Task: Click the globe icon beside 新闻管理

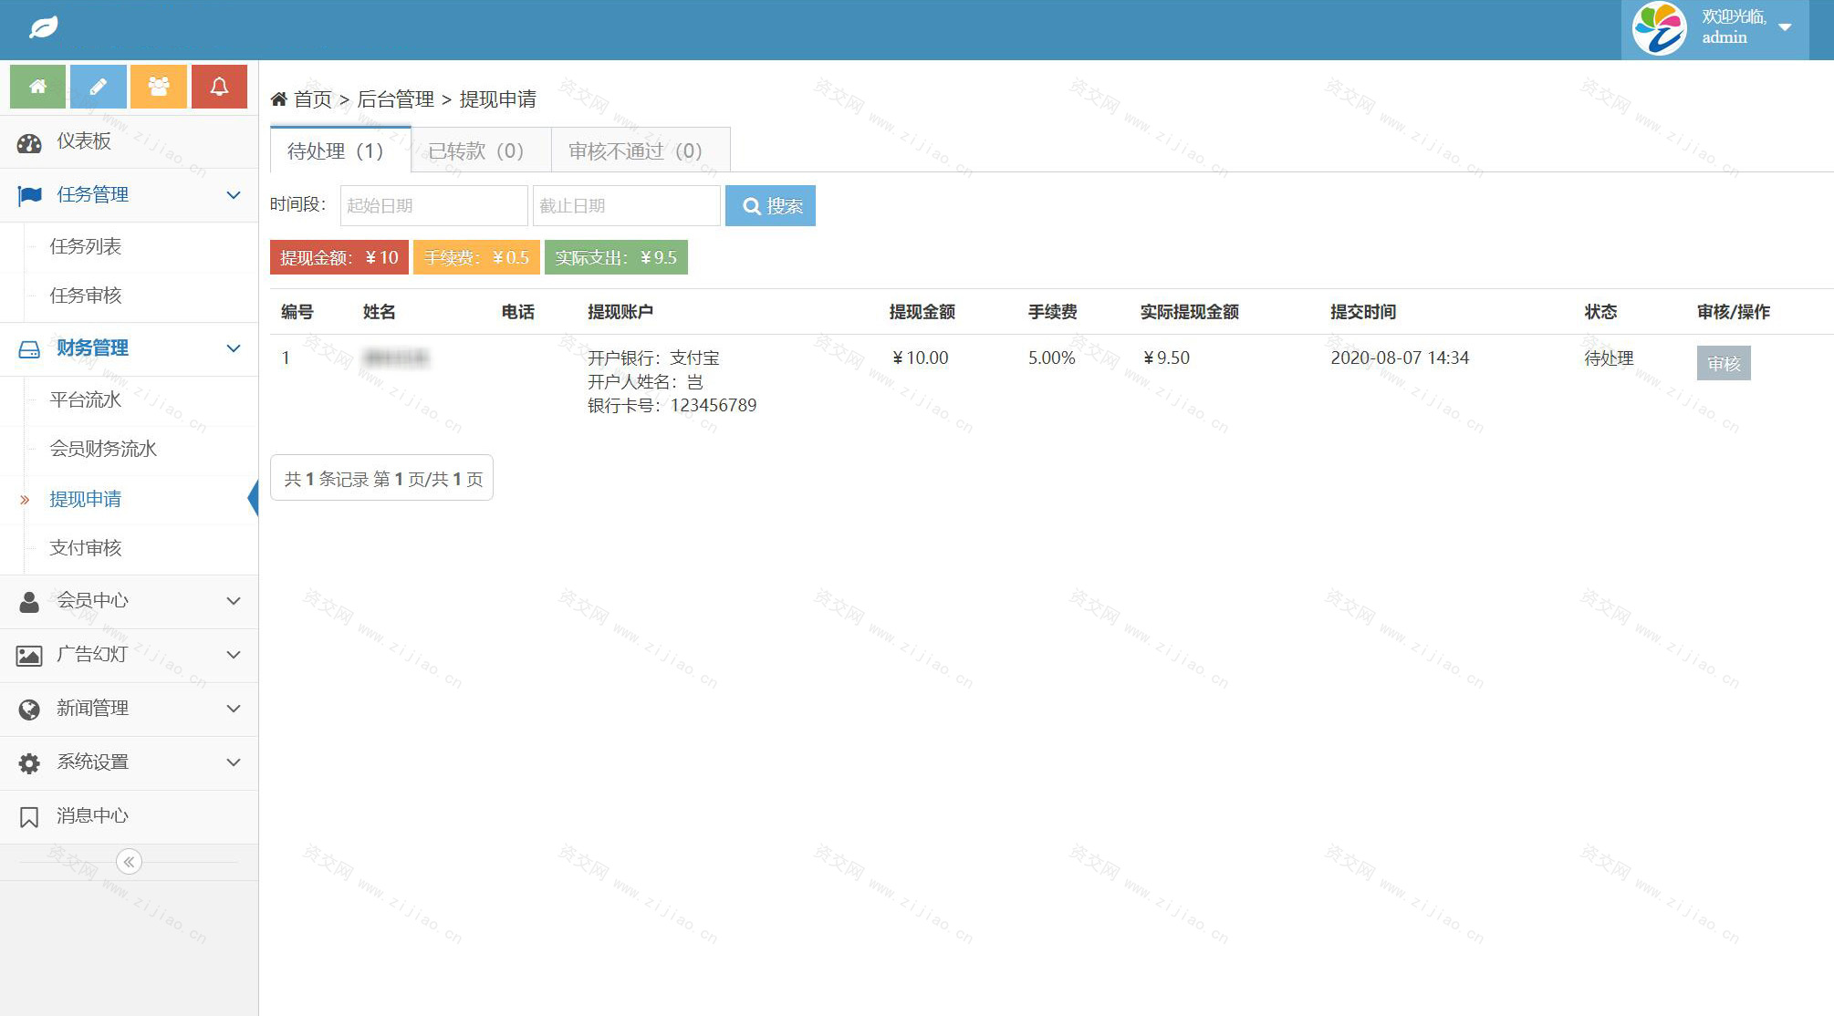Action: (x=29, y=710)
